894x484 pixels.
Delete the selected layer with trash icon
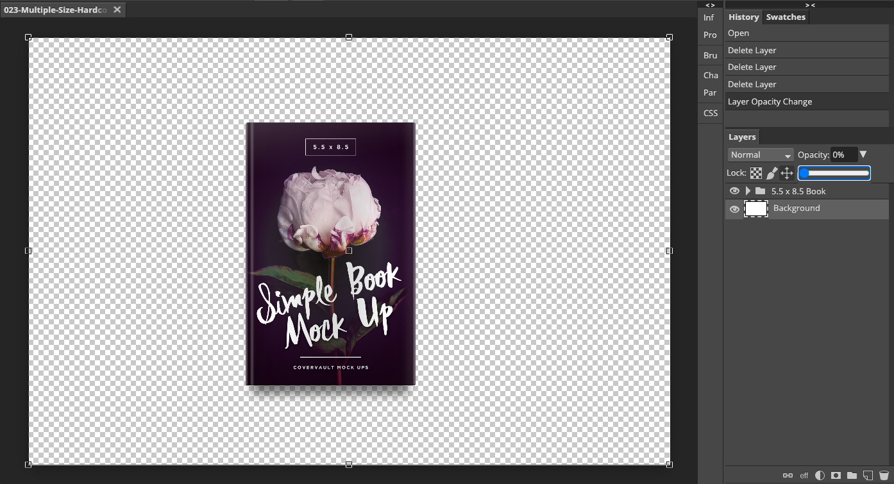point(884,476)
